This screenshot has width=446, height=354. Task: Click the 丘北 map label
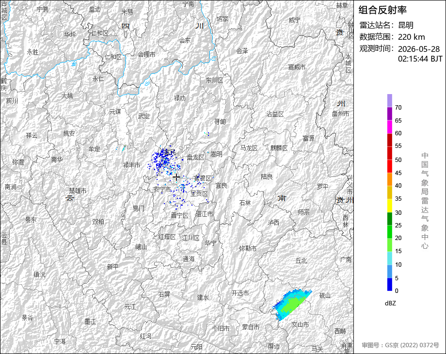(x=301, y=260)
